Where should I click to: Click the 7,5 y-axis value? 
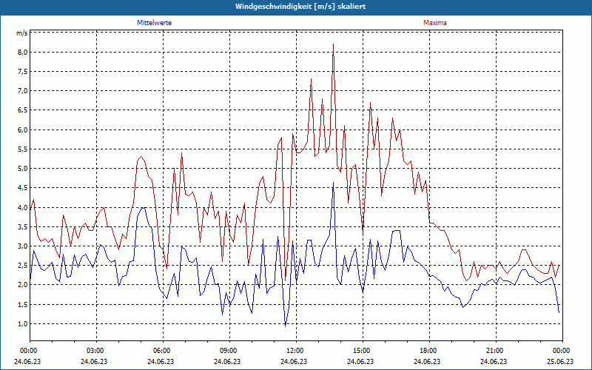(24, 71)
